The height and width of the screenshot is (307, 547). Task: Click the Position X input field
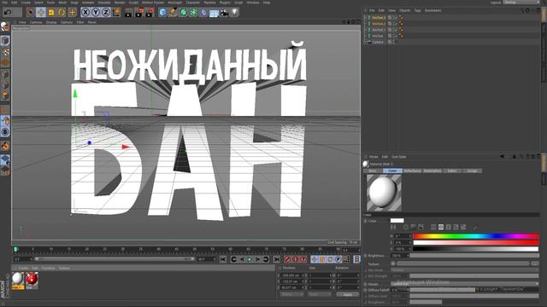coord(292,275)
